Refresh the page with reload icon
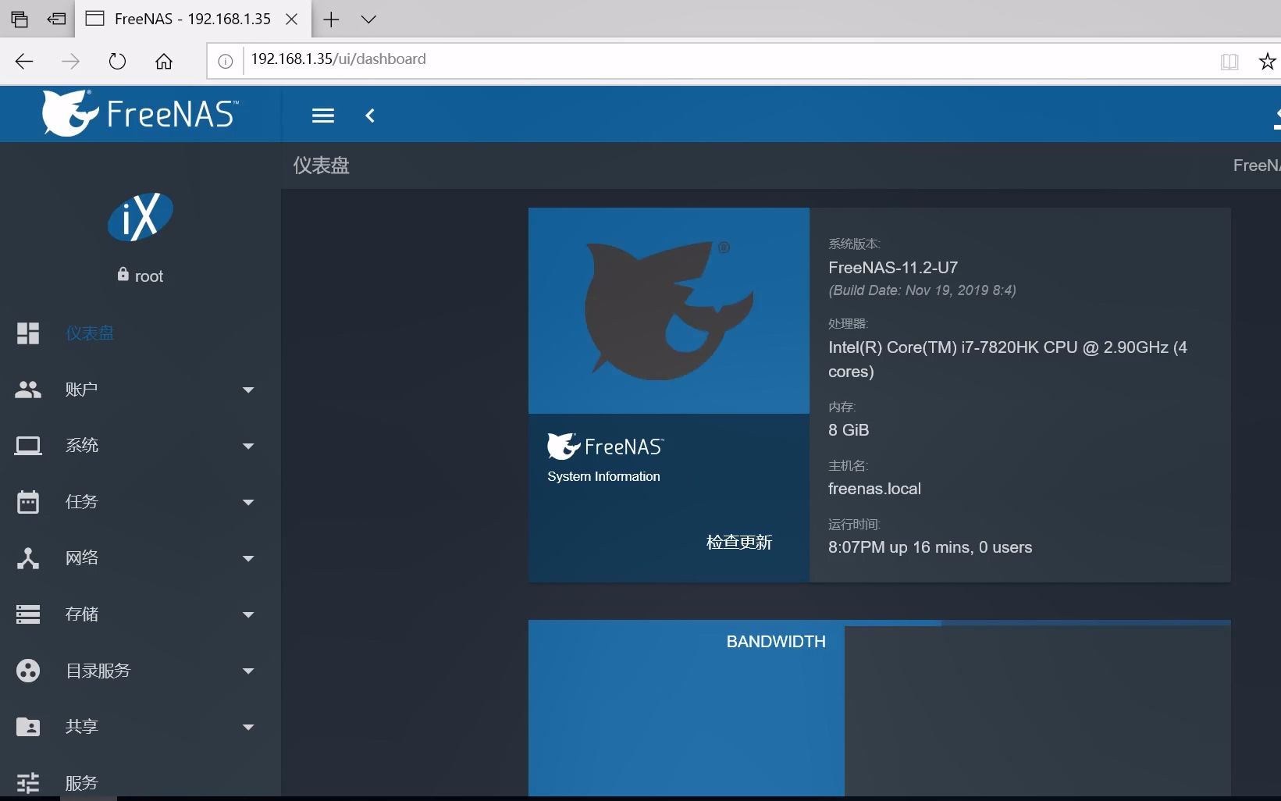This screenshot has width=1281, height=801. pos(117,61)
